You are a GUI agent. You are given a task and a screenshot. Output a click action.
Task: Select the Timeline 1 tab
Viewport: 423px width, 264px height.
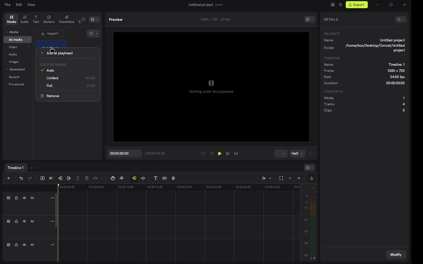16,168
